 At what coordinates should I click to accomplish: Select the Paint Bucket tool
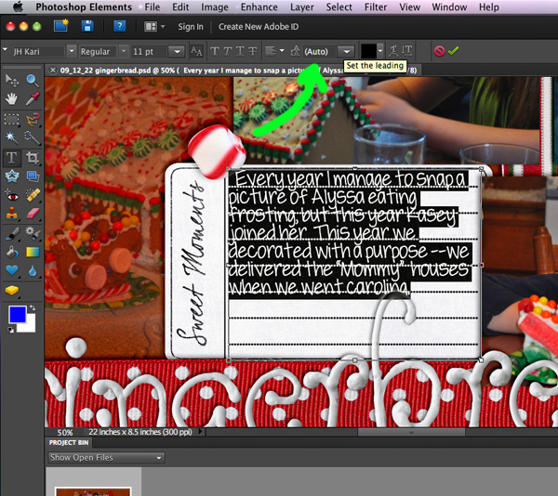click(12, 252)
